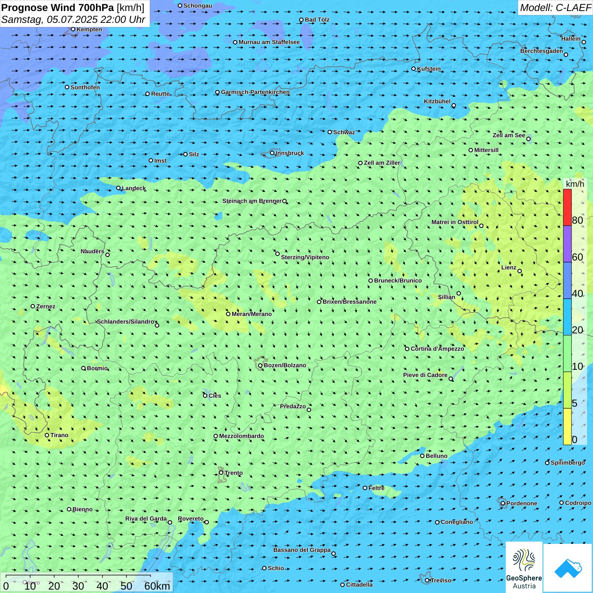Click the light-blue 20 km/h legend band

pyautogui.click(x=567, y=317)
